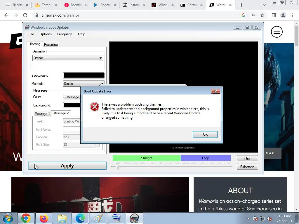Click the network tray icon

(x=263, y=218)
